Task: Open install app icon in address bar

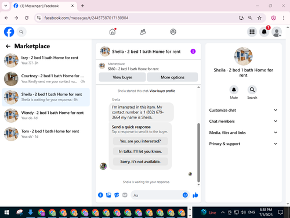Action: pyautogui.click(x=241, y=18)
